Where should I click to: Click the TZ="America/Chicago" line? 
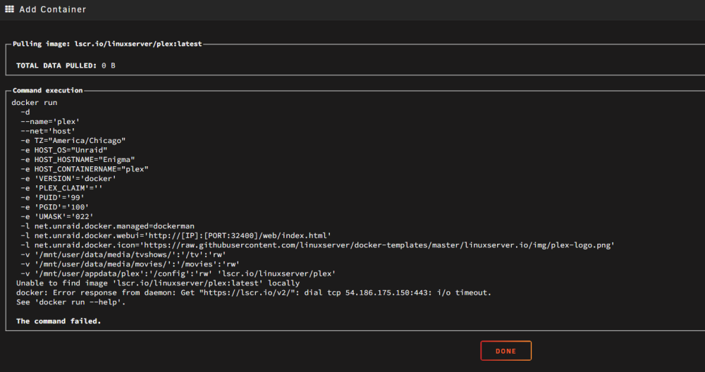point(73,141)
